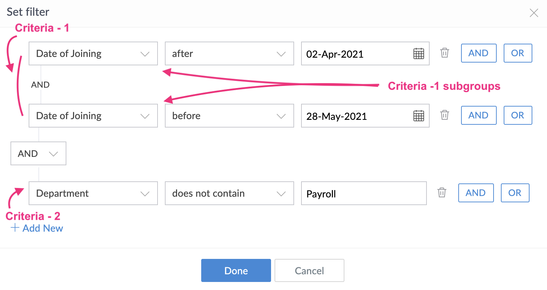
Task: Click the Payroll value text field
Action: 363,194
